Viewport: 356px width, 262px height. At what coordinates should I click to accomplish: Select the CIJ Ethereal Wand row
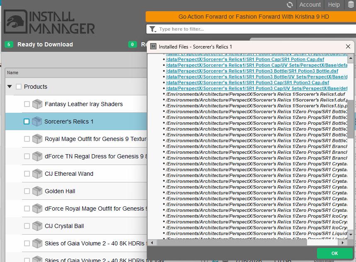tap(76, 174)
